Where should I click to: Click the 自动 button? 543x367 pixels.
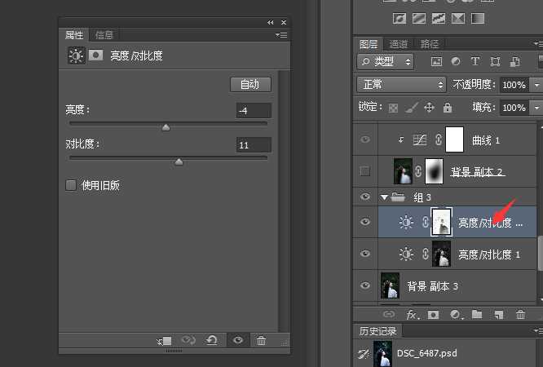tap(249, 84)
